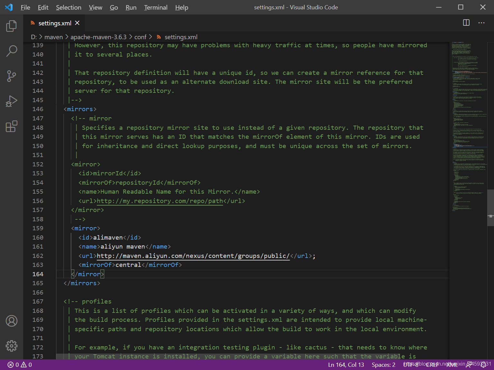This screenshot has height=370, width=494.
Task: Click line number 152
Action: pyautogui.click(x=38, y=164)
